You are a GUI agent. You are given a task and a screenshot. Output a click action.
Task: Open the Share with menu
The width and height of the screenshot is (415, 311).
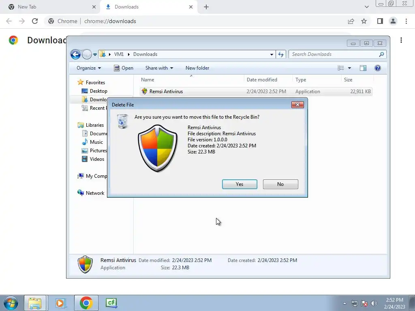[x=159, y=68]
